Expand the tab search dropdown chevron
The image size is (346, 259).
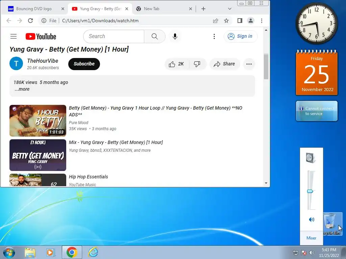(230, 9)
